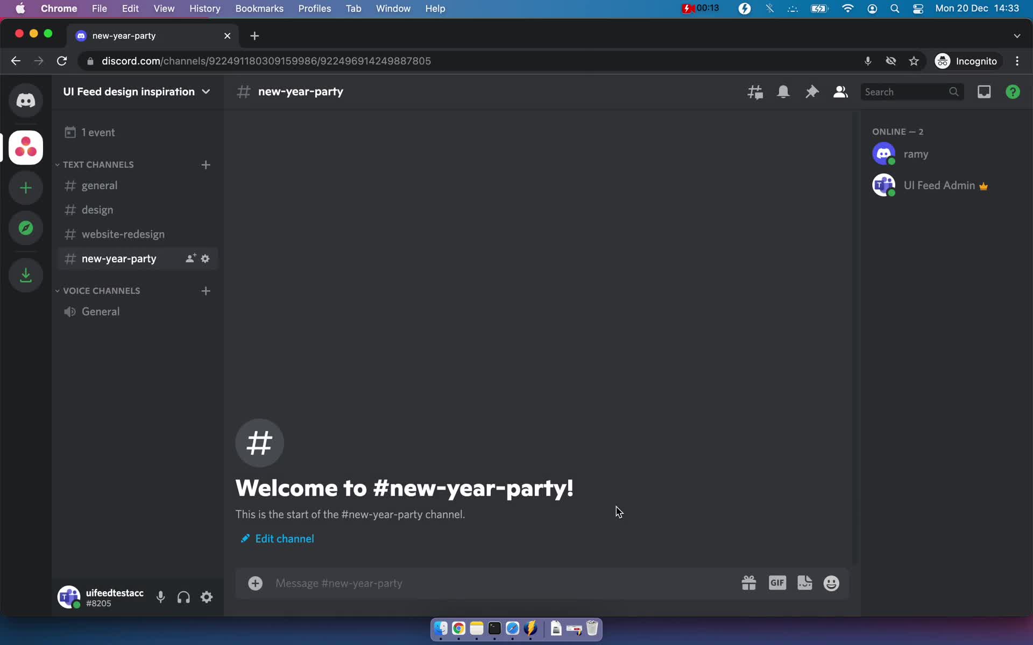
Task: Open the GIF picker
Action: point(777,583)
